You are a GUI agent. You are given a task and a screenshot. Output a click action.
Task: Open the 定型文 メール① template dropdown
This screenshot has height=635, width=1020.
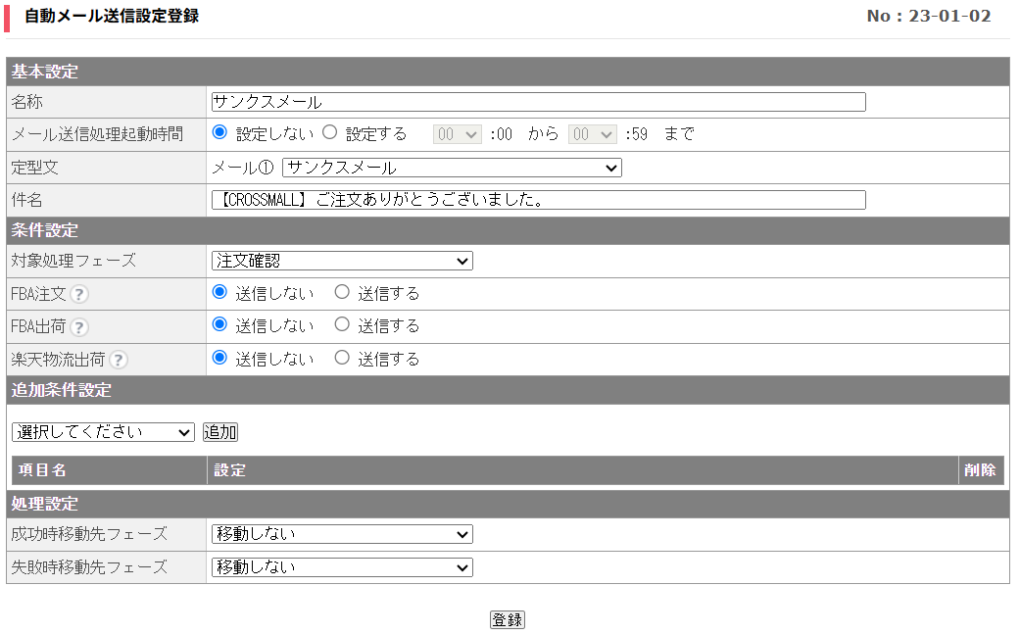pos(452,168)
